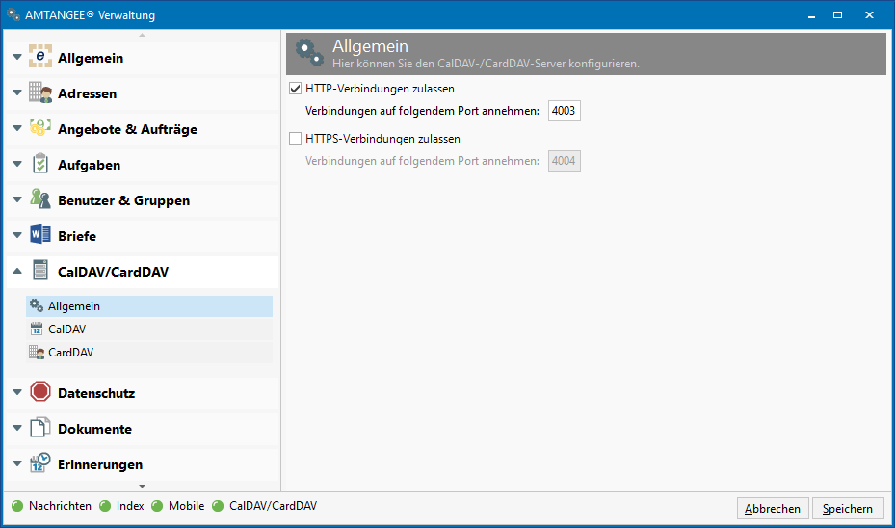895x528 pixels.
Task: Click the Index status bar label
Action: tap(130, 506)
